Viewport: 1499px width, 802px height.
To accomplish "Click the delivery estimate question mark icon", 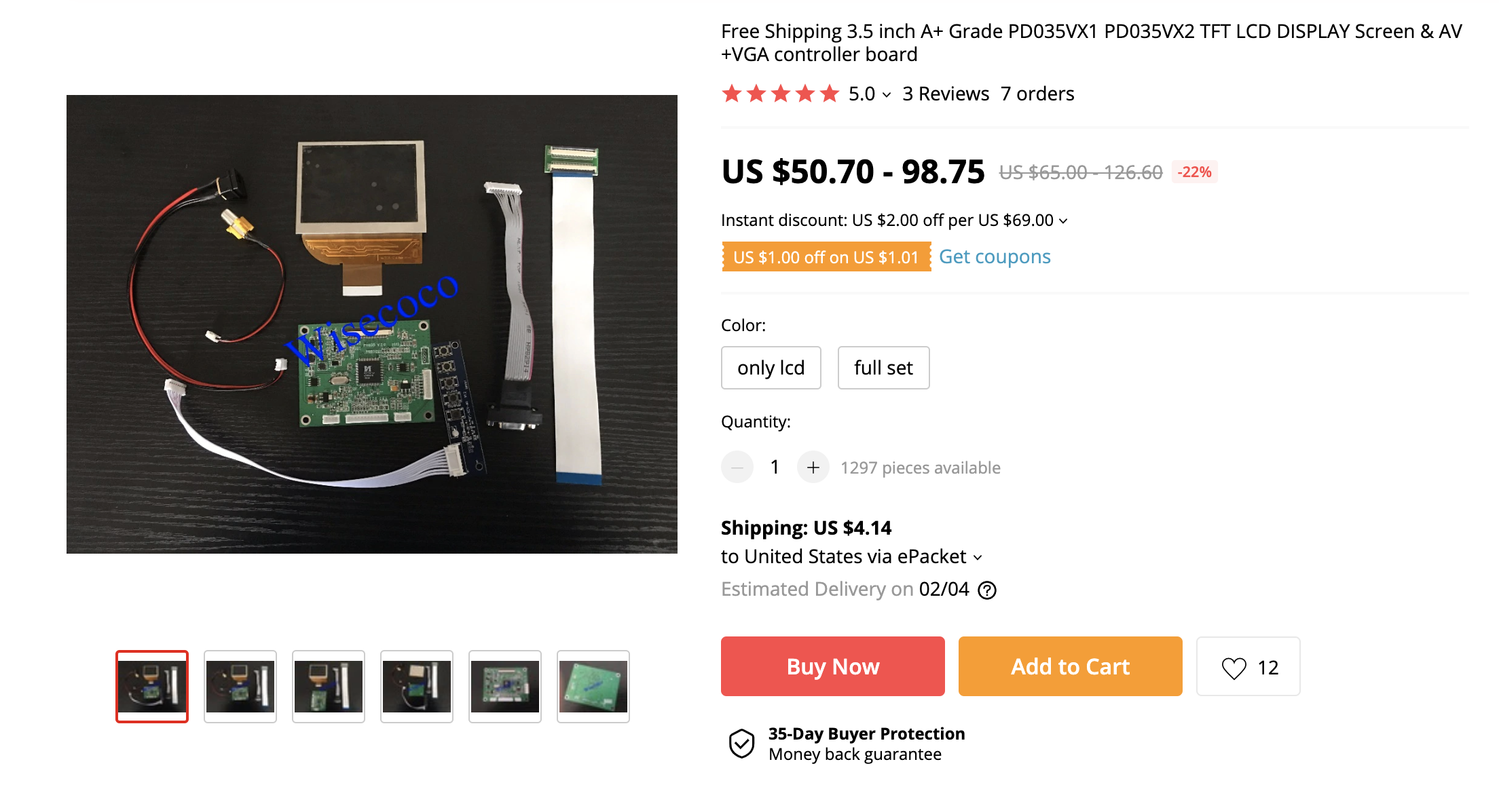I will pos(986,590).
